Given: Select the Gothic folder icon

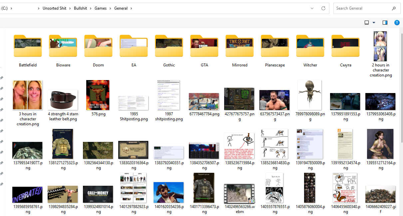Looking at the screenshot, I should (169, 47).
